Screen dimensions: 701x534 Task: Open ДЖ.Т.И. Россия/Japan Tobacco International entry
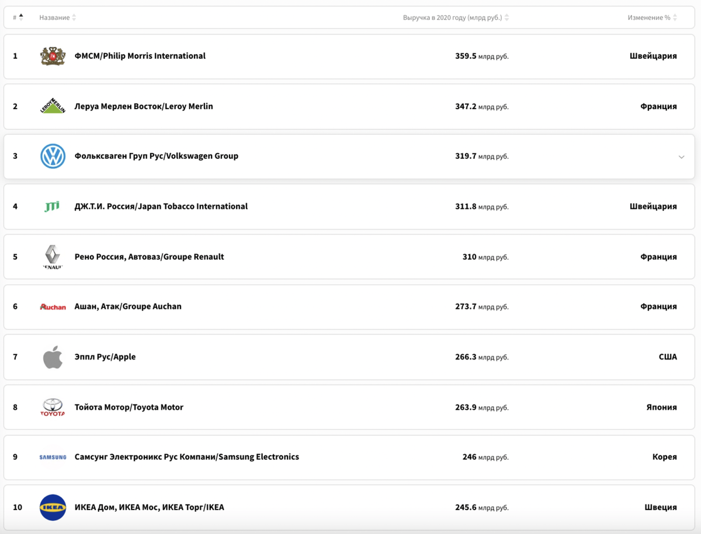[161, 206]
